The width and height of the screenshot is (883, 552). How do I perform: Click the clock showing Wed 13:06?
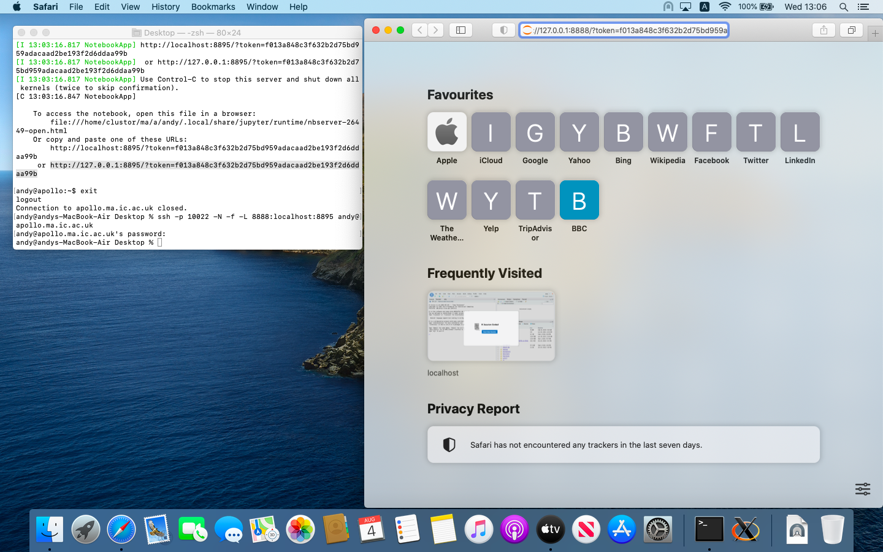[806, 7]
